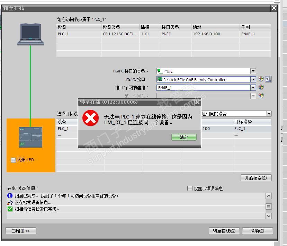Screen dimensions: 287x246
Task: Open the PG/PC 接口的类型 dropdown
Action: (253, 71)
